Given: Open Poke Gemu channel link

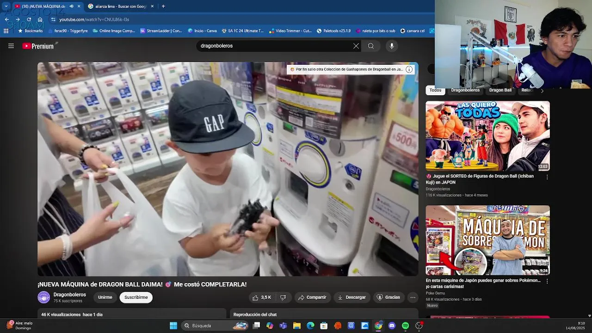Looking at the screenshot, I should (x=436, y=293).
